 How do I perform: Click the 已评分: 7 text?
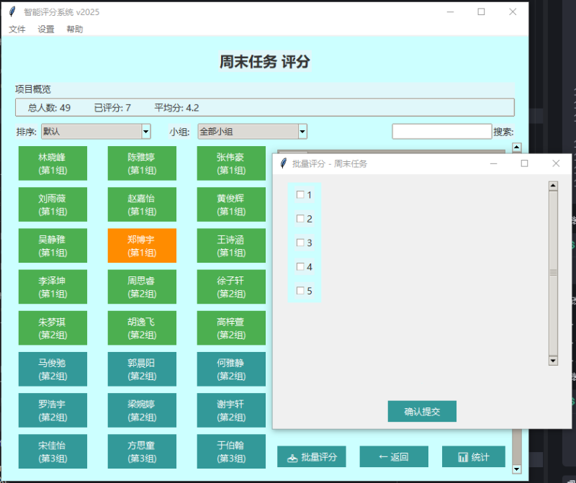click(112, 108)
